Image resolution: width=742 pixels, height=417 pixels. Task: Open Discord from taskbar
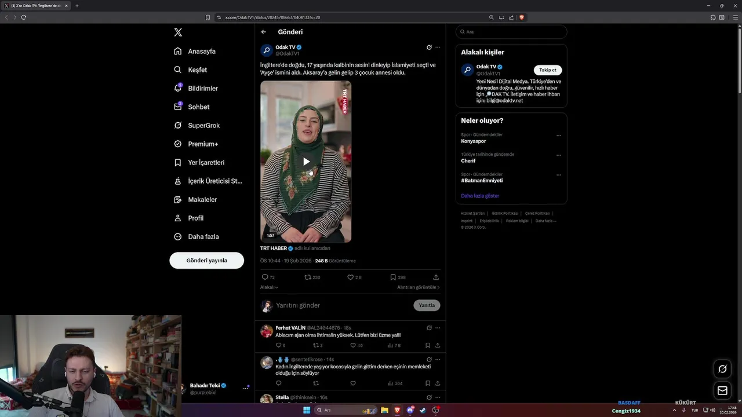tap(410, 410)
